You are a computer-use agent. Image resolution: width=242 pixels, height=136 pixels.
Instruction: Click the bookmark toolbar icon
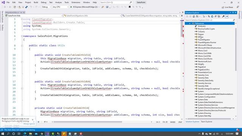coord(130,7)
